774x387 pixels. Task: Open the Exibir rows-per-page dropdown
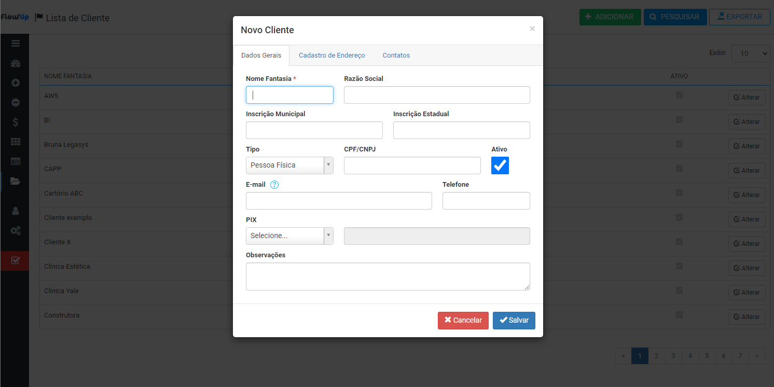coord(751,53)
